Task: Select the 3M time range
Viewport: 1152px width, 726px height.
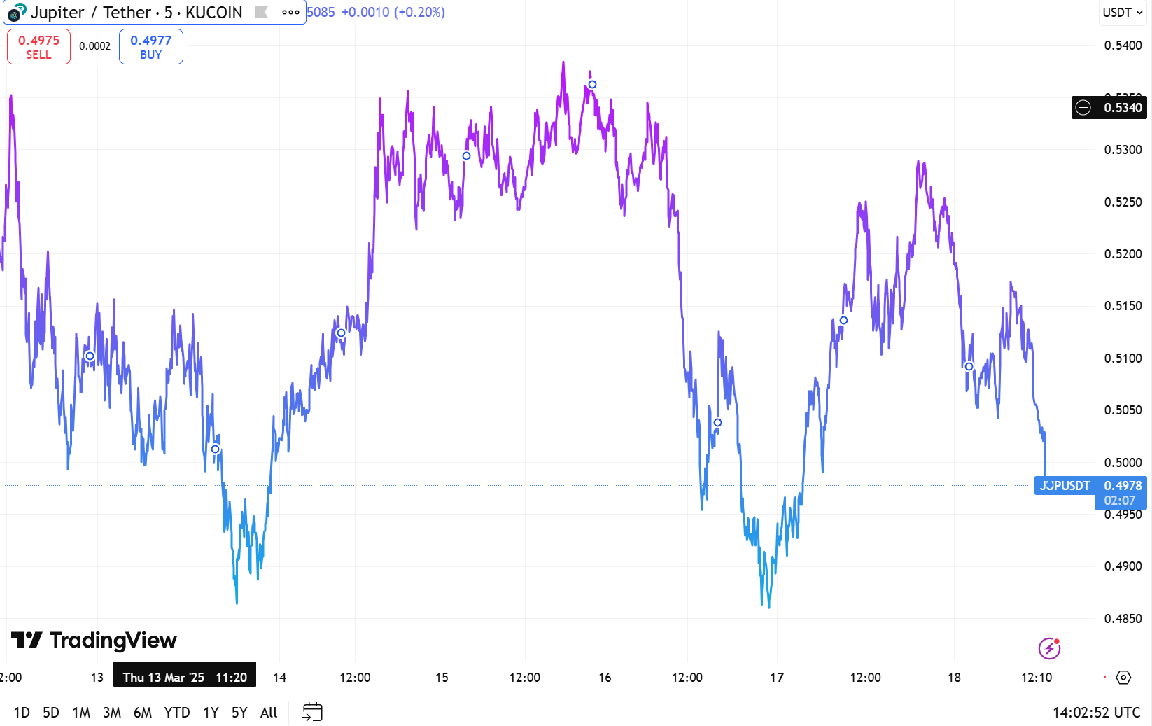Action: click(112, 712)
